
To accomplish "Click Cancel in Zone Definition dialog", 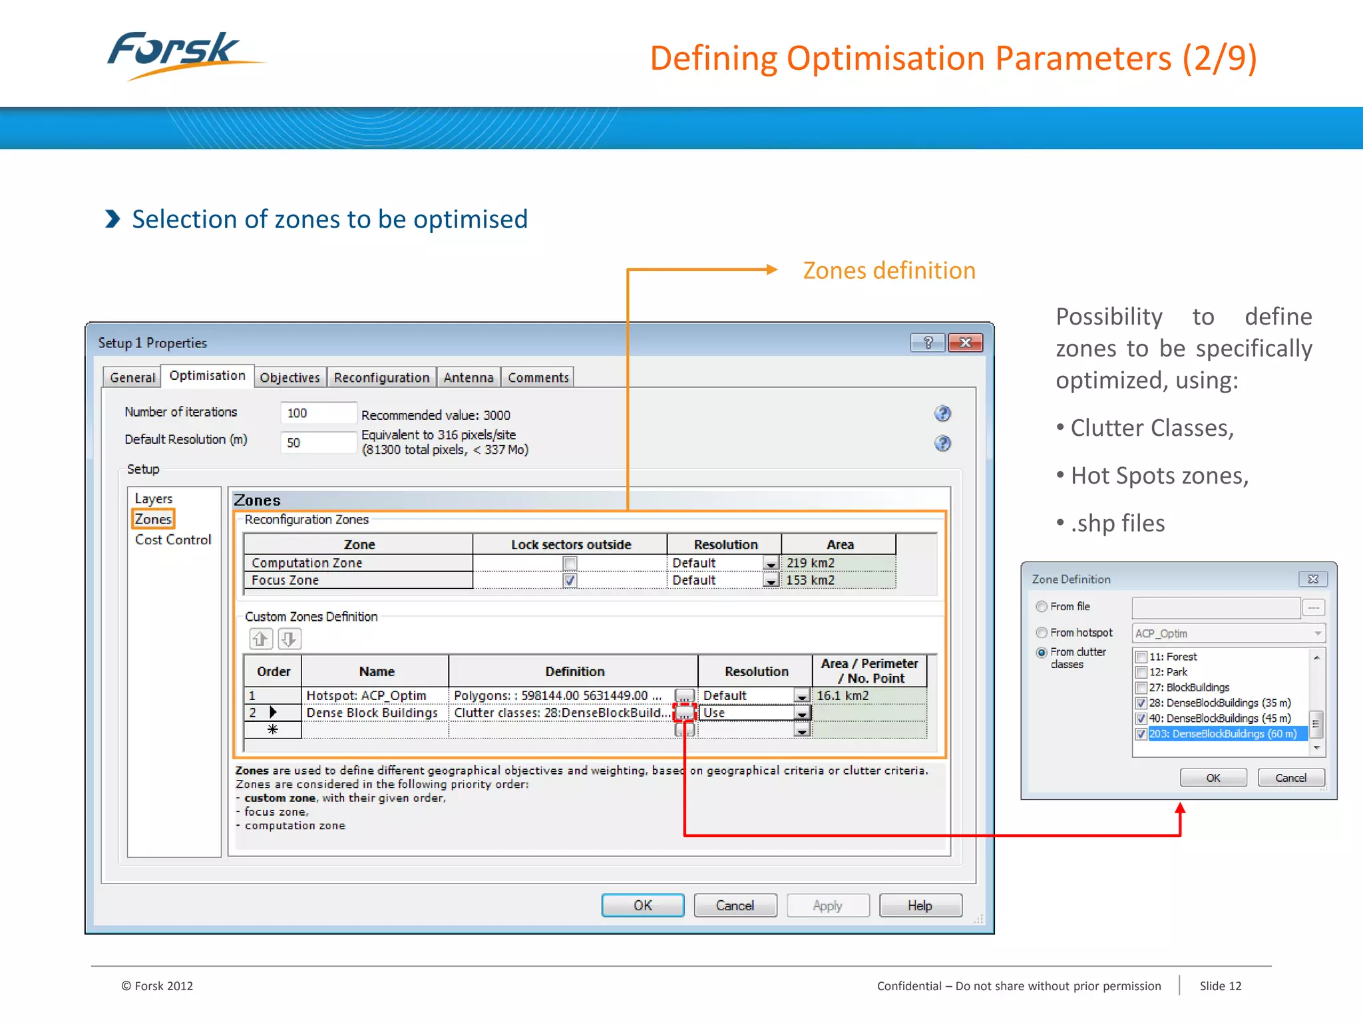I will point(1290,778).
